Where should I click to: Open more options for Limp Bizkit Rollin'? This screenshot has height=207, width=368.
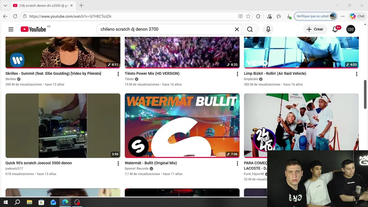(356, 74)
